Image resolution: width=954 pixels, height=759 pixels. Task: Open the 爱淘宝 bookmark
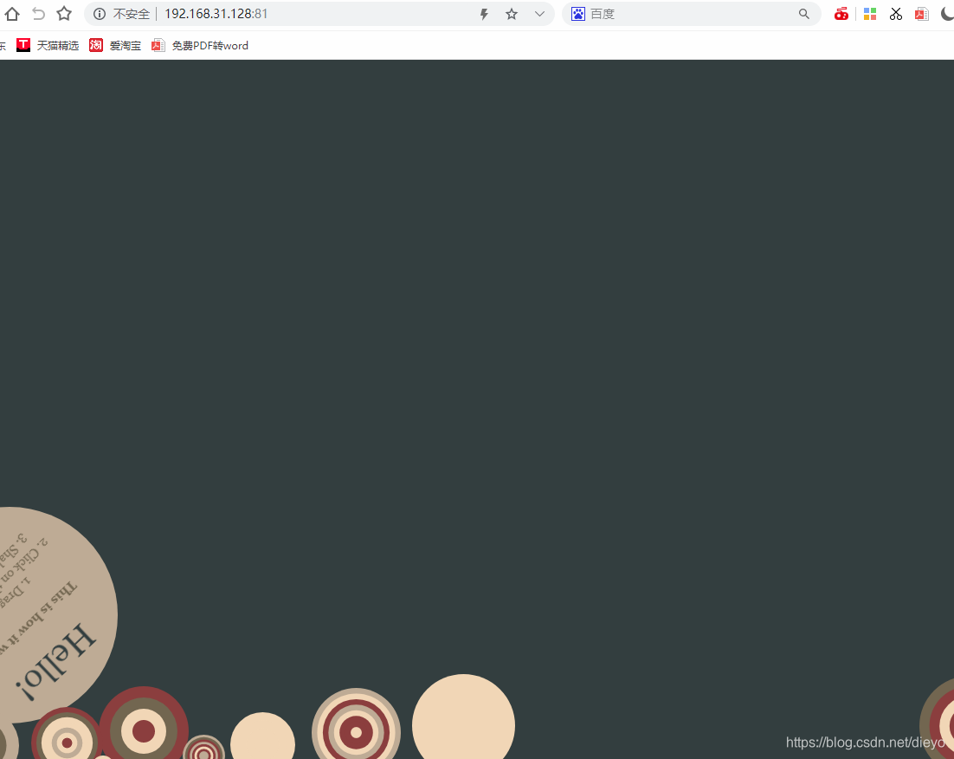[x=115, y=45]
